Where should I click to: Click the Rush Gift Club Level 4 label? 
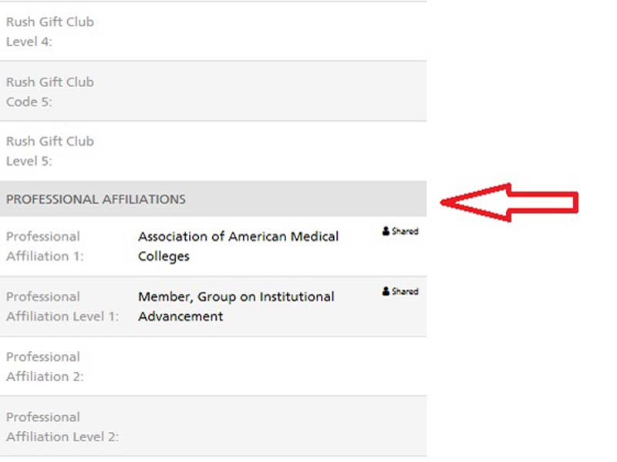tap(49, 32)
